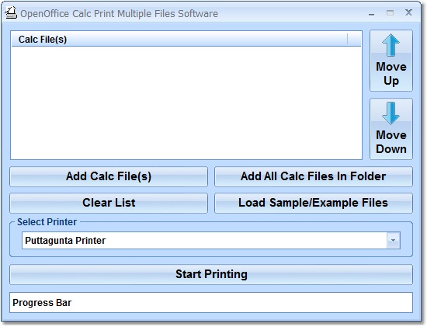Minimize the OpenOffice Calc Print window

point(371,13)
